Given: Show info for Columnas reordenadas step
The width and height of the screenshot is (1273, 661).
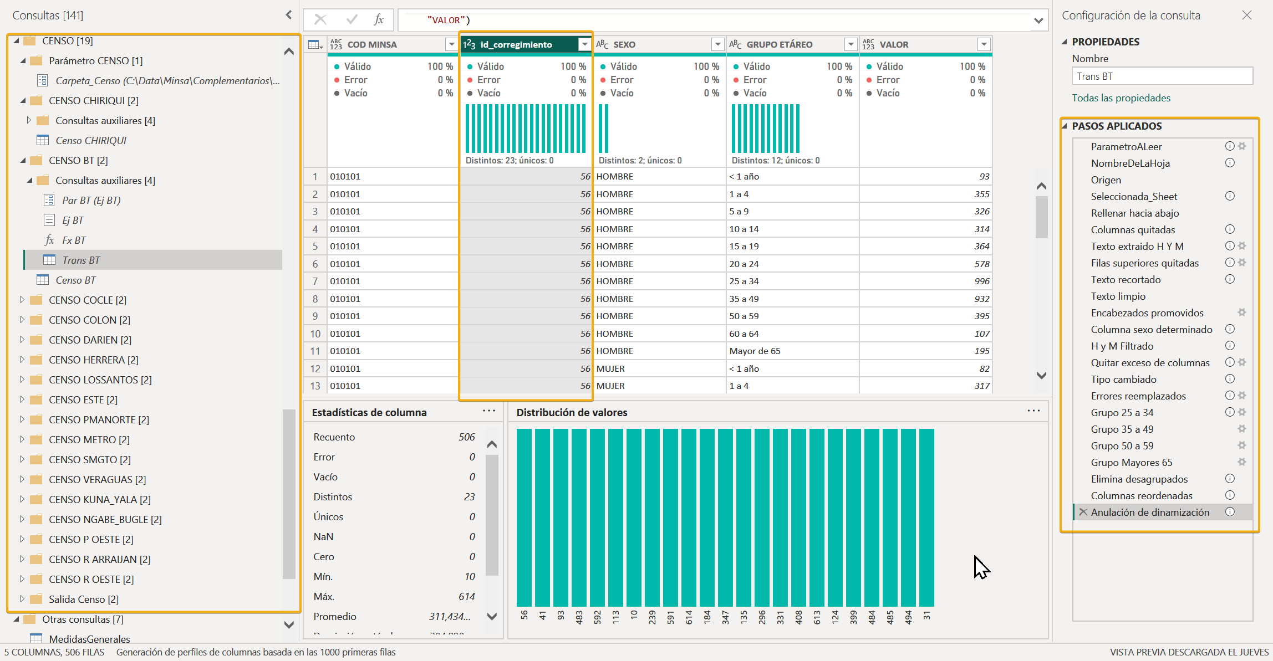Looking at the screenshot, I should 1230,495.
